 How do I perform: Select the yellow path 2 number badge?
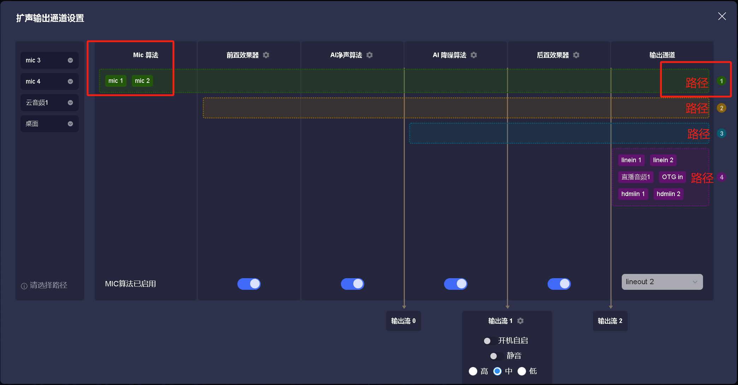pos(721,108)
